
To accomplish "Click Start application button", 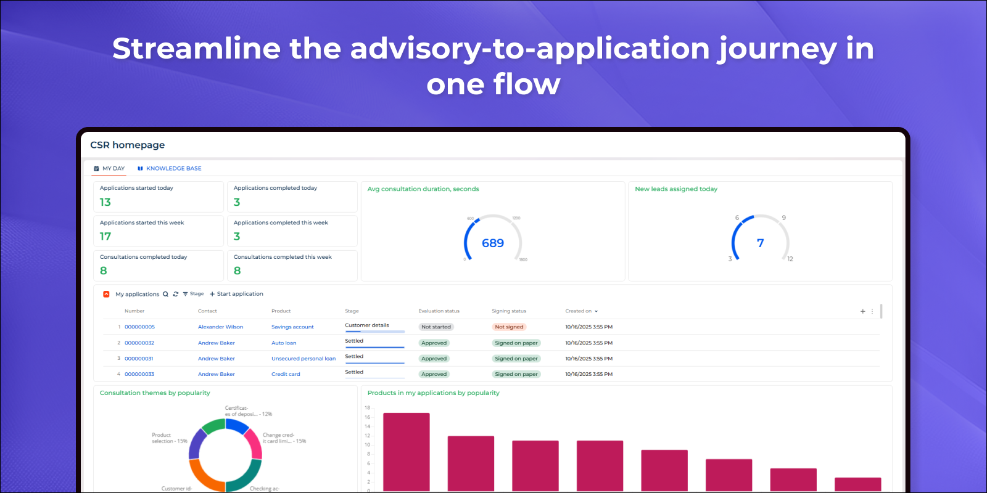I will tap(236, 294).
